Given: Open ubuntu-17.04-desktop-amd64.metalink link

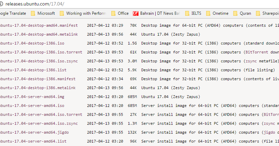Looking at the screenshot, I should click(x=39, y=34).
